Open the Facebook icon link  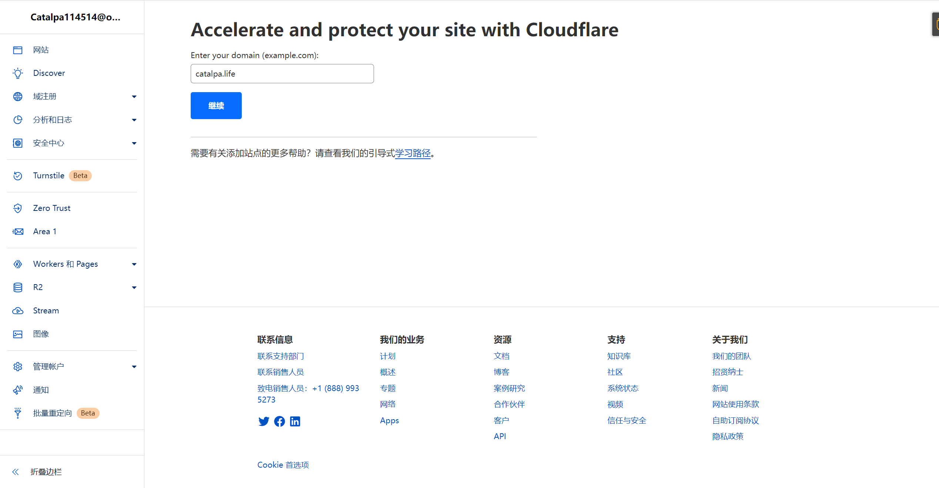(280, 421)
